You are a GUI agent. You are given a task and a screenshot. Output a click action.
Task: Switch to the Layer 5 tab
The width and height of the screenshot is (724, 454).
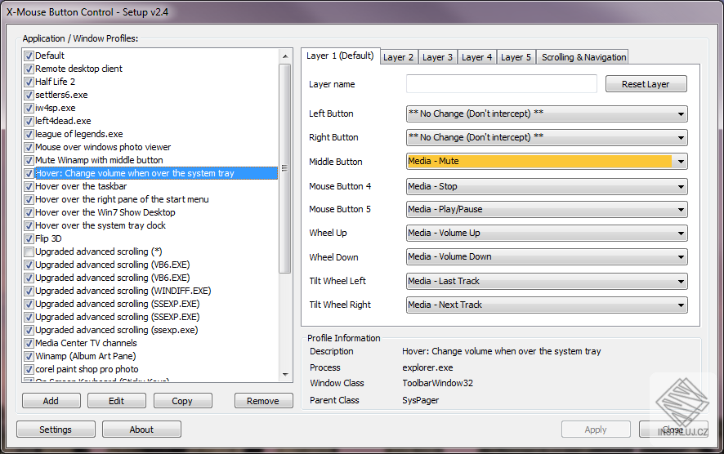coord(516,57)
